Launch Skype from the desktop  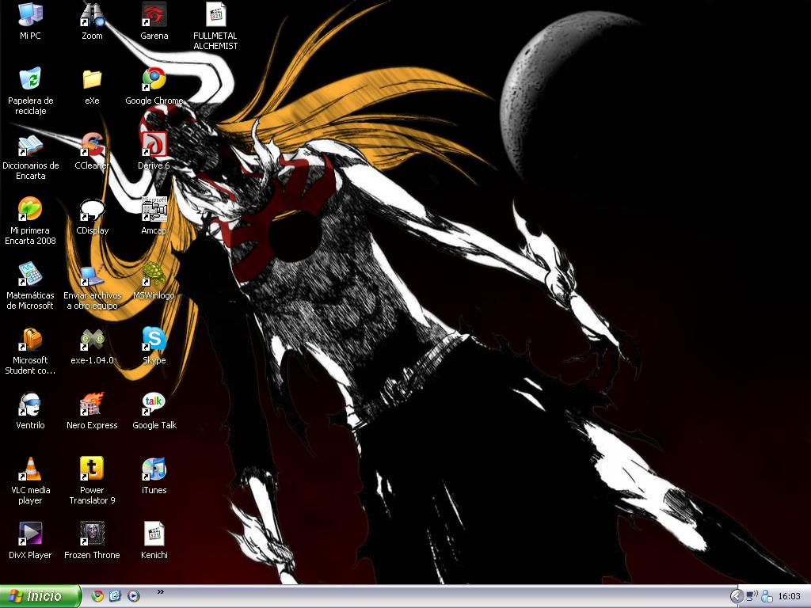(154, 339)
